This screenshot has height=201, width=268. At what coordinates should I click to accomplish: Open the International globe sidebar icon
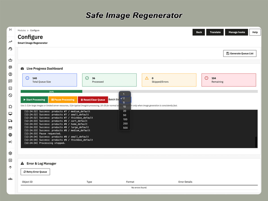click(x=10, y=135)
